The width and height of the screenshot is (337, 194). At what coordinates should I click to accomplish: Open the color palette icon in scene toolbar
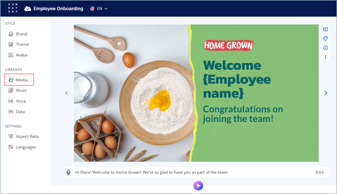click(x=326, y=38)
